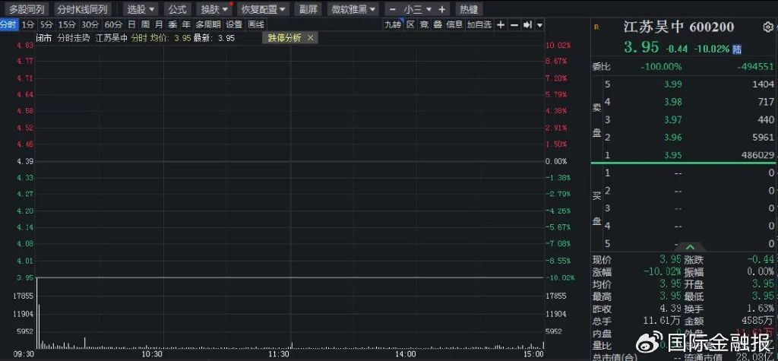Open the 选股 dropdown menu
778x361 pixels.
(x=141, y=10)
